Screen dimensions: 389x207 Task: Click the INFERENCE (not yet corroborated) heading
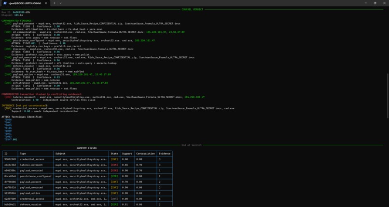pyautogui.click(x=25, y=106)
